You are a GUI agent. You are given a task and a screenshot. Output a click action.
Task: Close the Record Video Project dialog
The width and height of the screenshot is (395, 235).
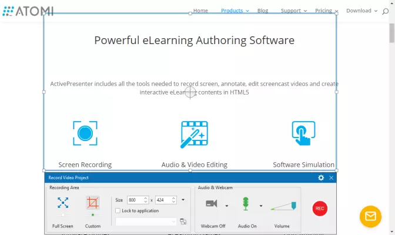click(332, 178)
